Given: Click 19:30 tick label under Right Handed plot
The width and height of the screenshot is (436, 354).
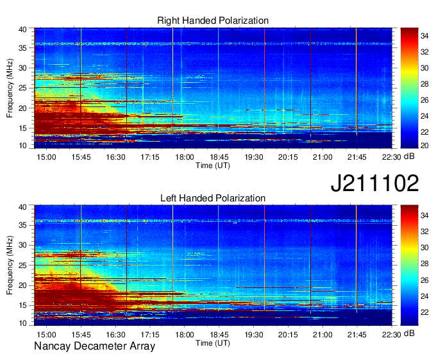Looking at the screenshot, I should (254, 157).
